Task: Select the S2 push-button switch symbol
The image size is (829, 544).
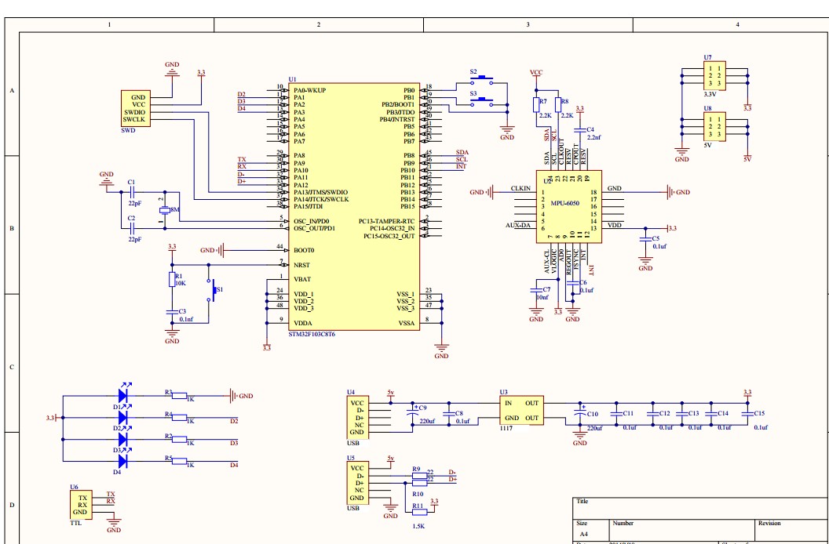Action: [x=482, y=80]
